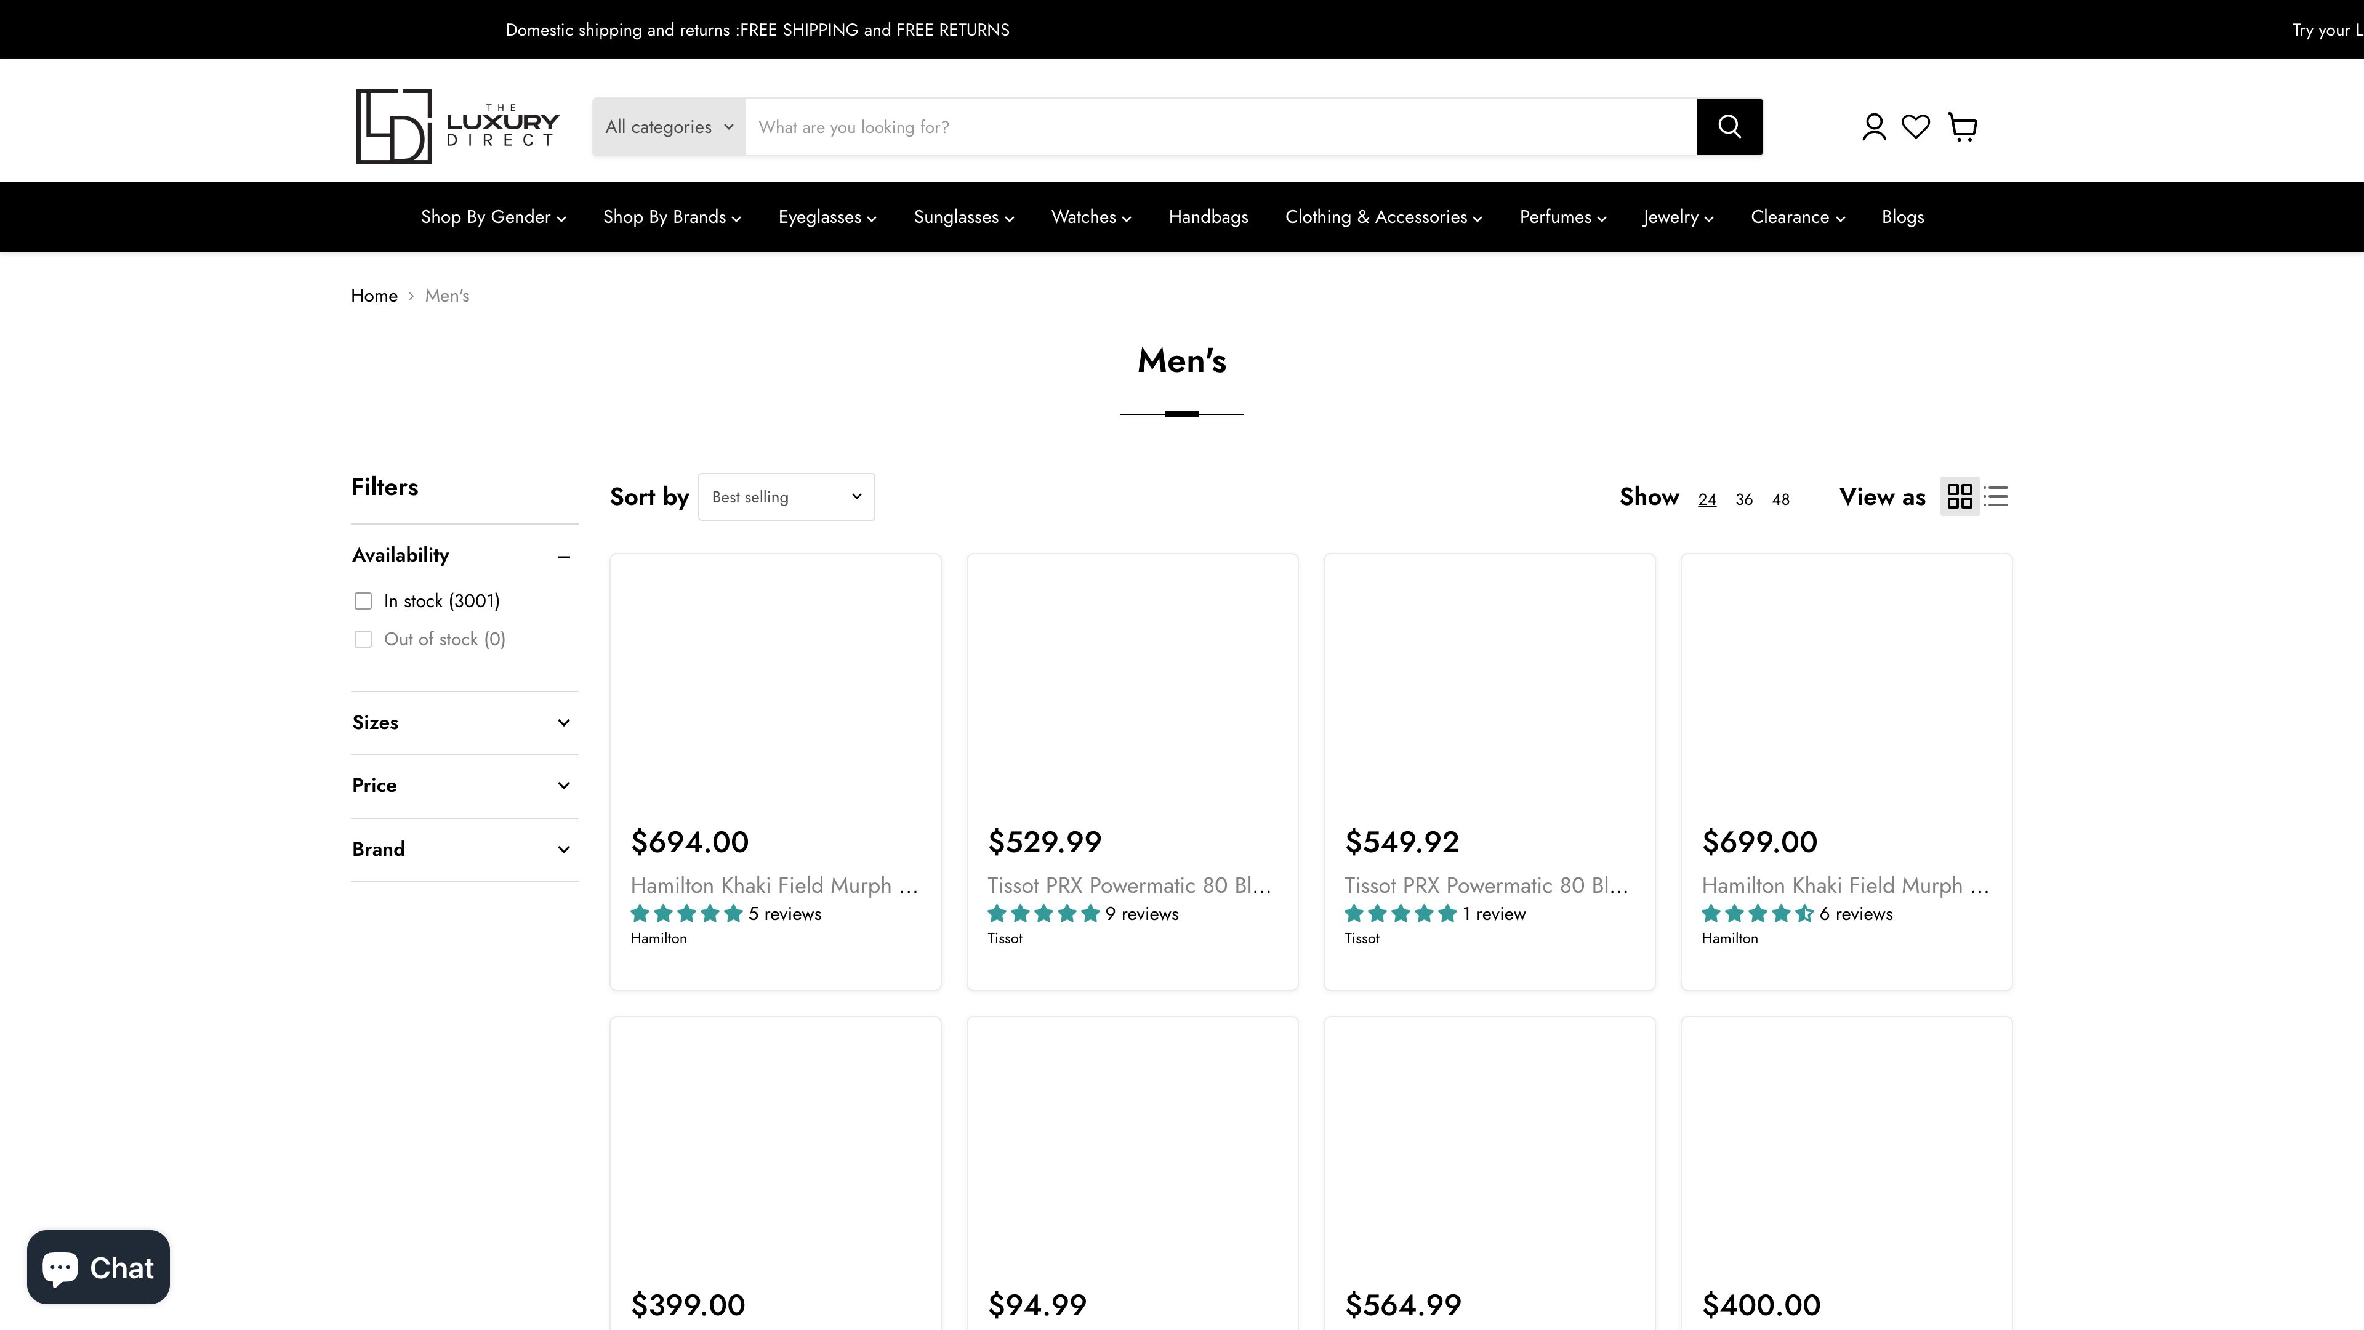Open the Watches menu
The height and width of the screenshot is (1330, 2364).
[x=1090, y=217]
